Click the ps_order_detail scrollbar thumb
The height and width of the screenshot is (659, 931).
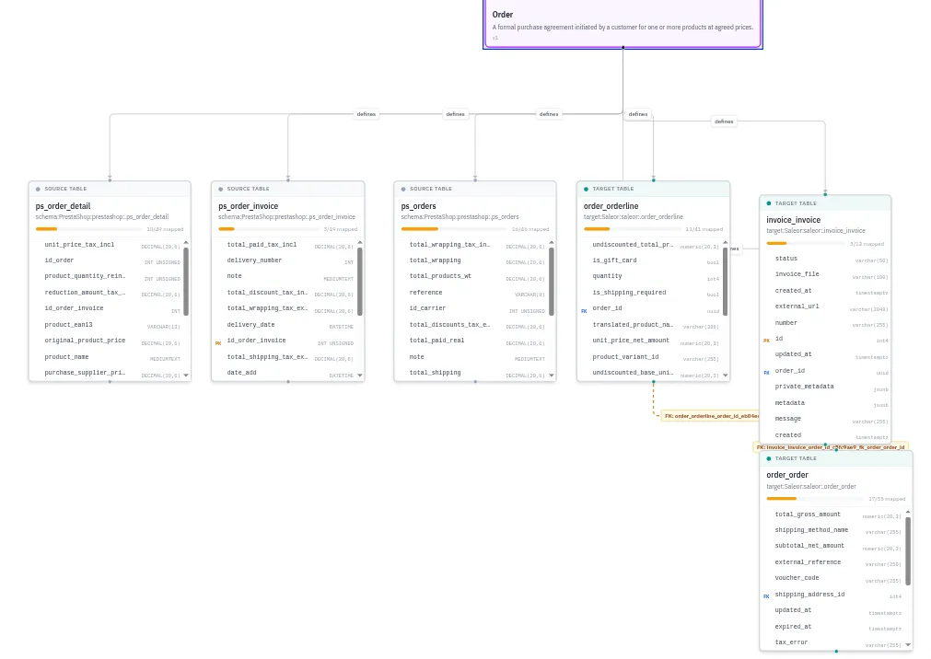pos(186,282)
